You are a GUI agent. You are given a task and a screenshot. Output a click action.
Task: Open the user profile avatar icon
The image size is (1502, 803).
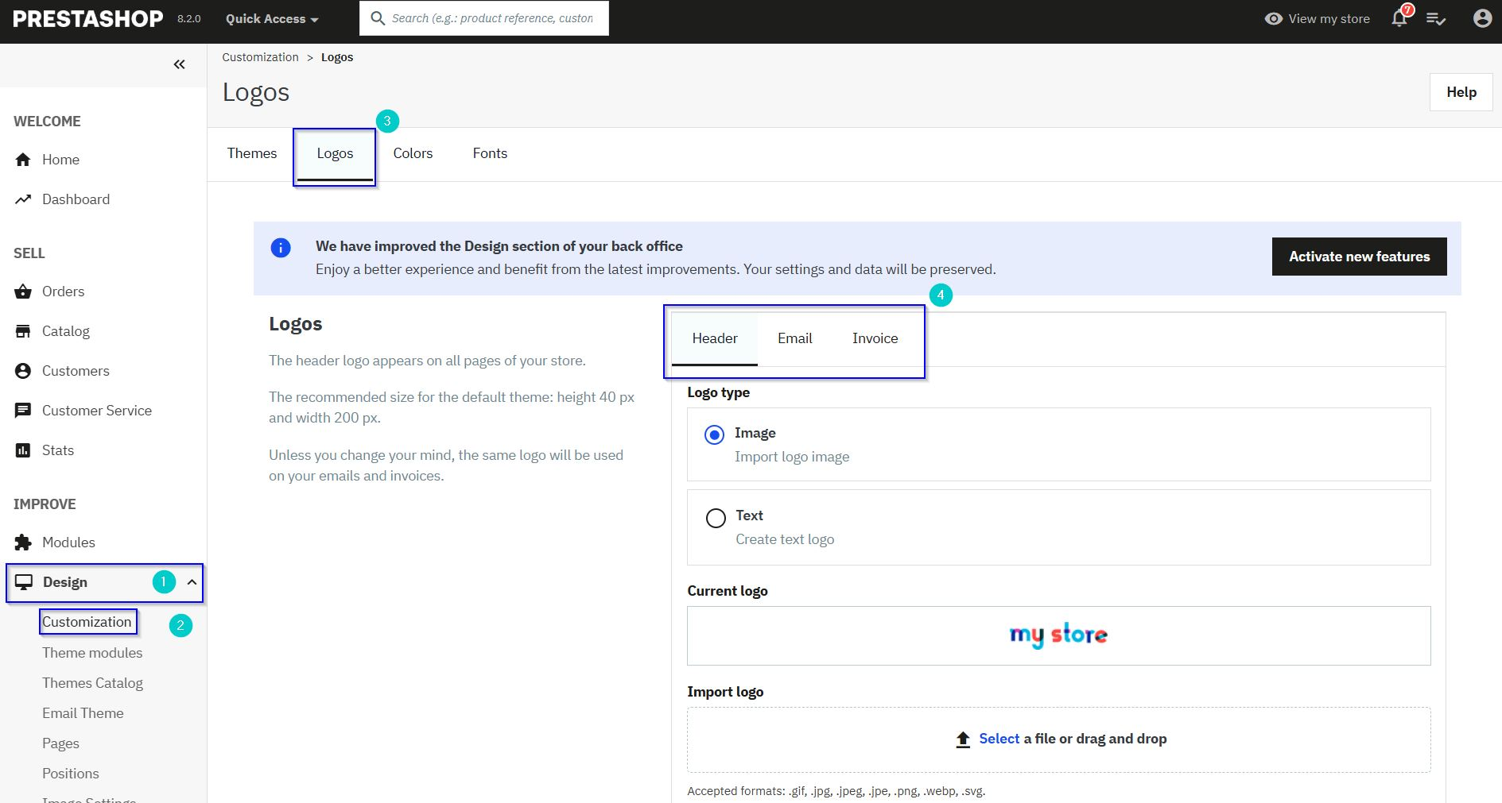pyautogui.click(x=1482, y=18)
